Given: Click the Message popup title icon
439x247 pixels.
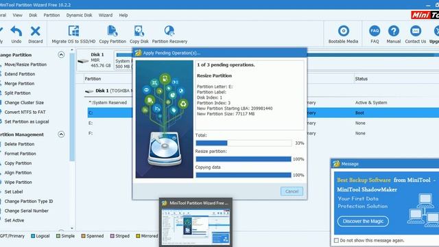Looking at the screenshot, I should coord(336,163).
